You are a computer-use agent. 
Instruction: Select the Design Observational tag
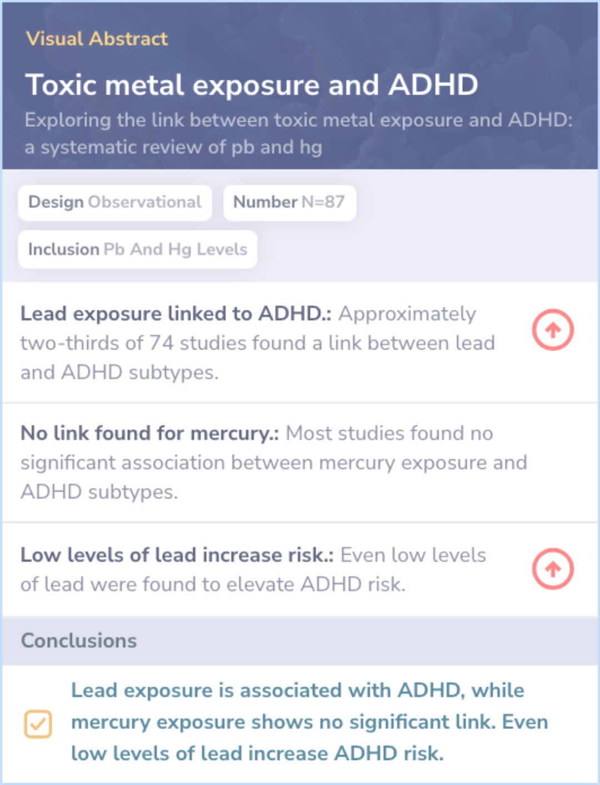[115, 202]
